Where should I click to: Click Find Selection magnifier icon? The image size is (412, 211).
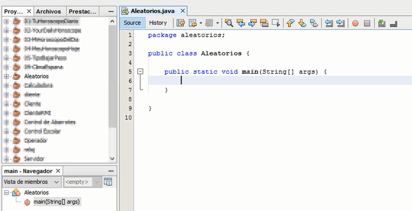229,23
